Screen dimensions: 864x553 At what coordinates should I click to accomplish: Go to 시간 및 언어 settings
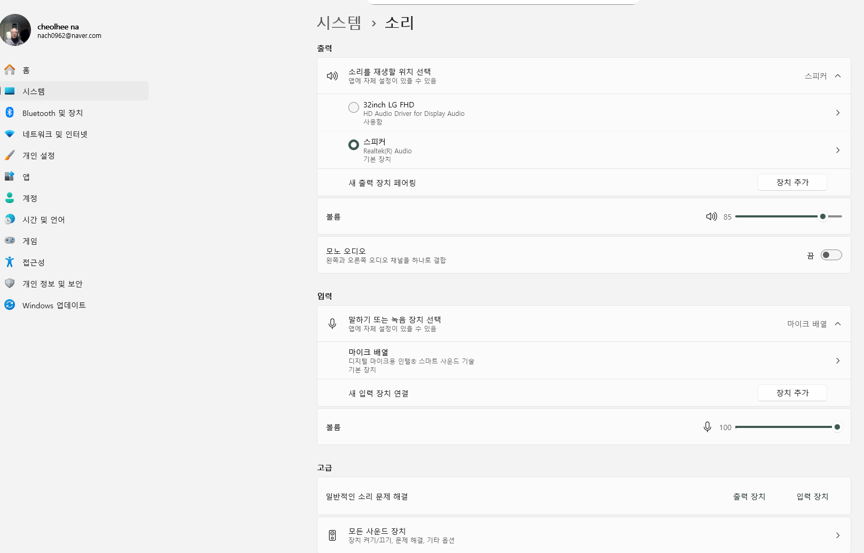click(x=43, y=220)
